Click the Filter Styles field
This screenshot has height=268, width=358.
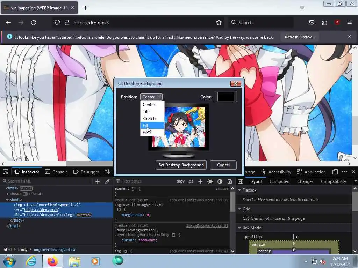(x=145, y=181)
